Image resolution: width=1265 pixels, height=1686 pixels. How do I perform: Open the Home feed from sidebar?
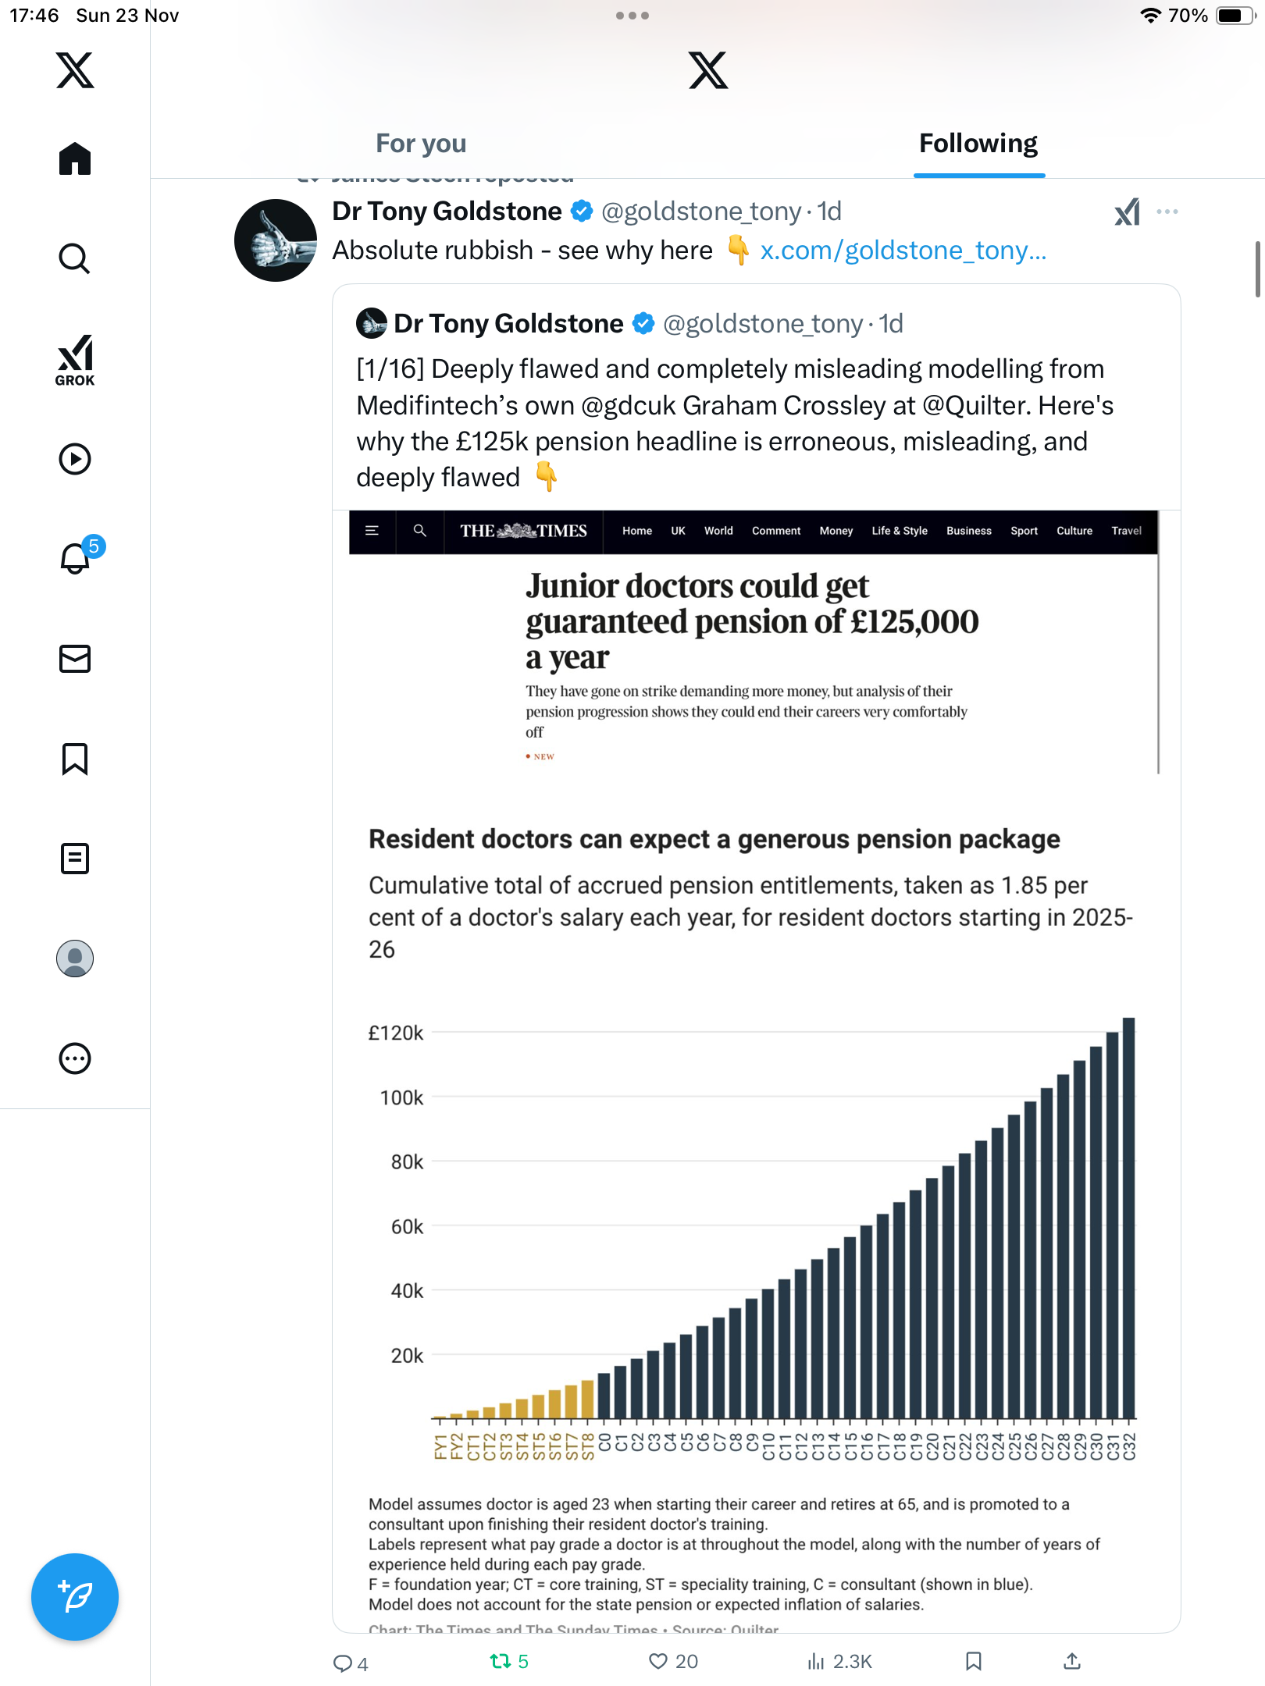pyautogui.click(x=75, y=159)
